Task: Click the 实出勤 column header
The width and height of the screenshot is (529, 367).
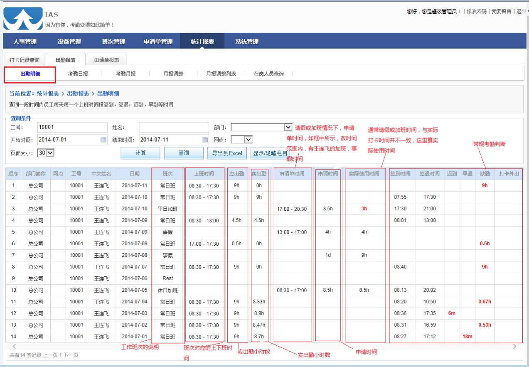Action: (x=259, y=174)
